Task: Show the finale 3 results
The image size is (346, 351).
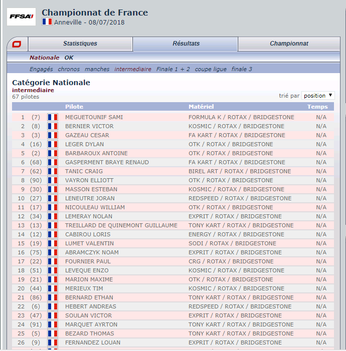Action: (x=242, y=69)
